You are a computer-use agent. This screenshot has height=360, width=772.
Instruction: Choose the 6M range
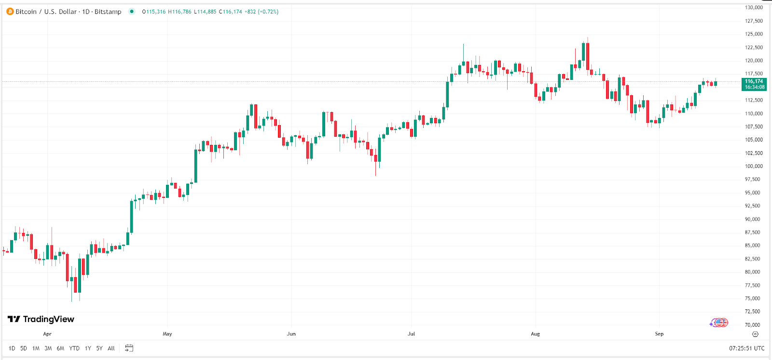(x=60, y=348)
